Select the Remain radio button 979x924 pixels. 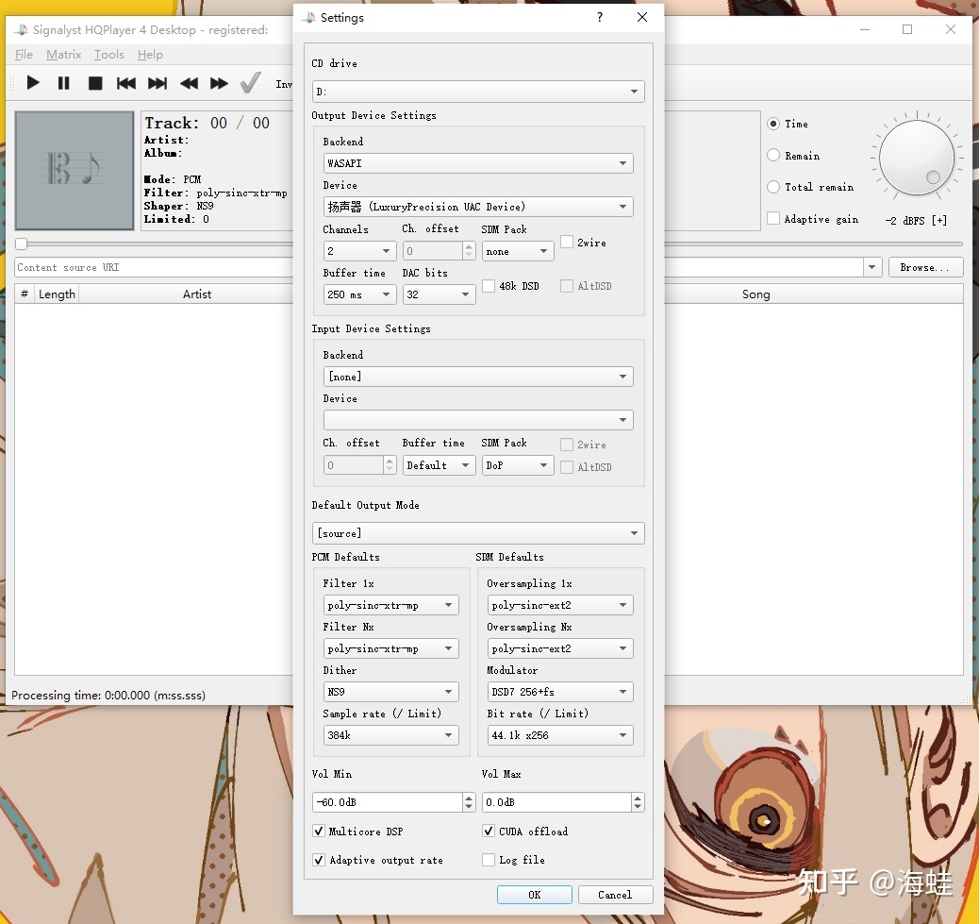[x=774, y=156]
